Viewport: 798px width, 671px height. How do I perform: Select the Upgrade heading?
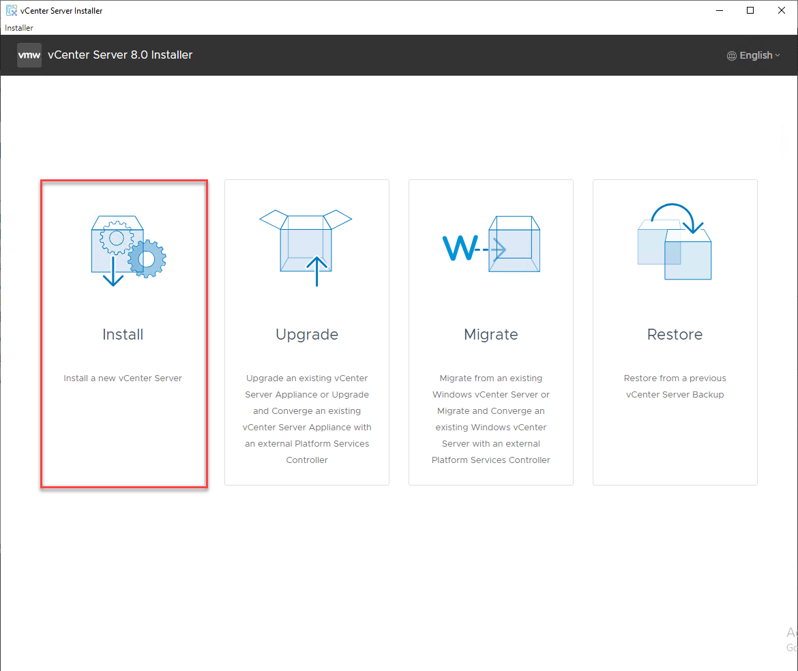[x=307, y=335]
